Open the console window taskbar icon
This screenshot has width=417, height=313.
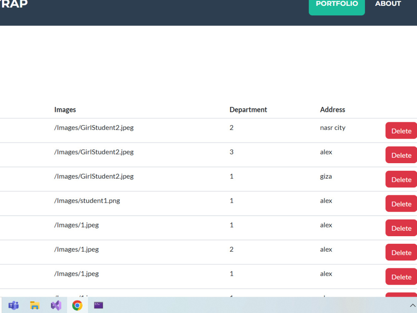98,305
